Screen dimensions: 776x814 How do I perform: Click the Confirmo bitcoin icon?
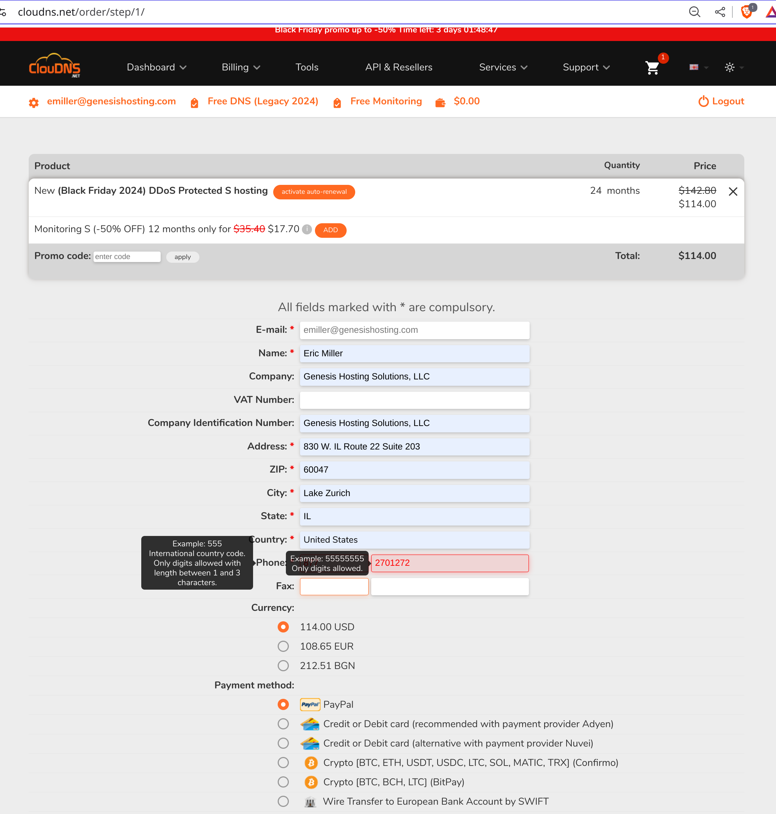point(310,762)
